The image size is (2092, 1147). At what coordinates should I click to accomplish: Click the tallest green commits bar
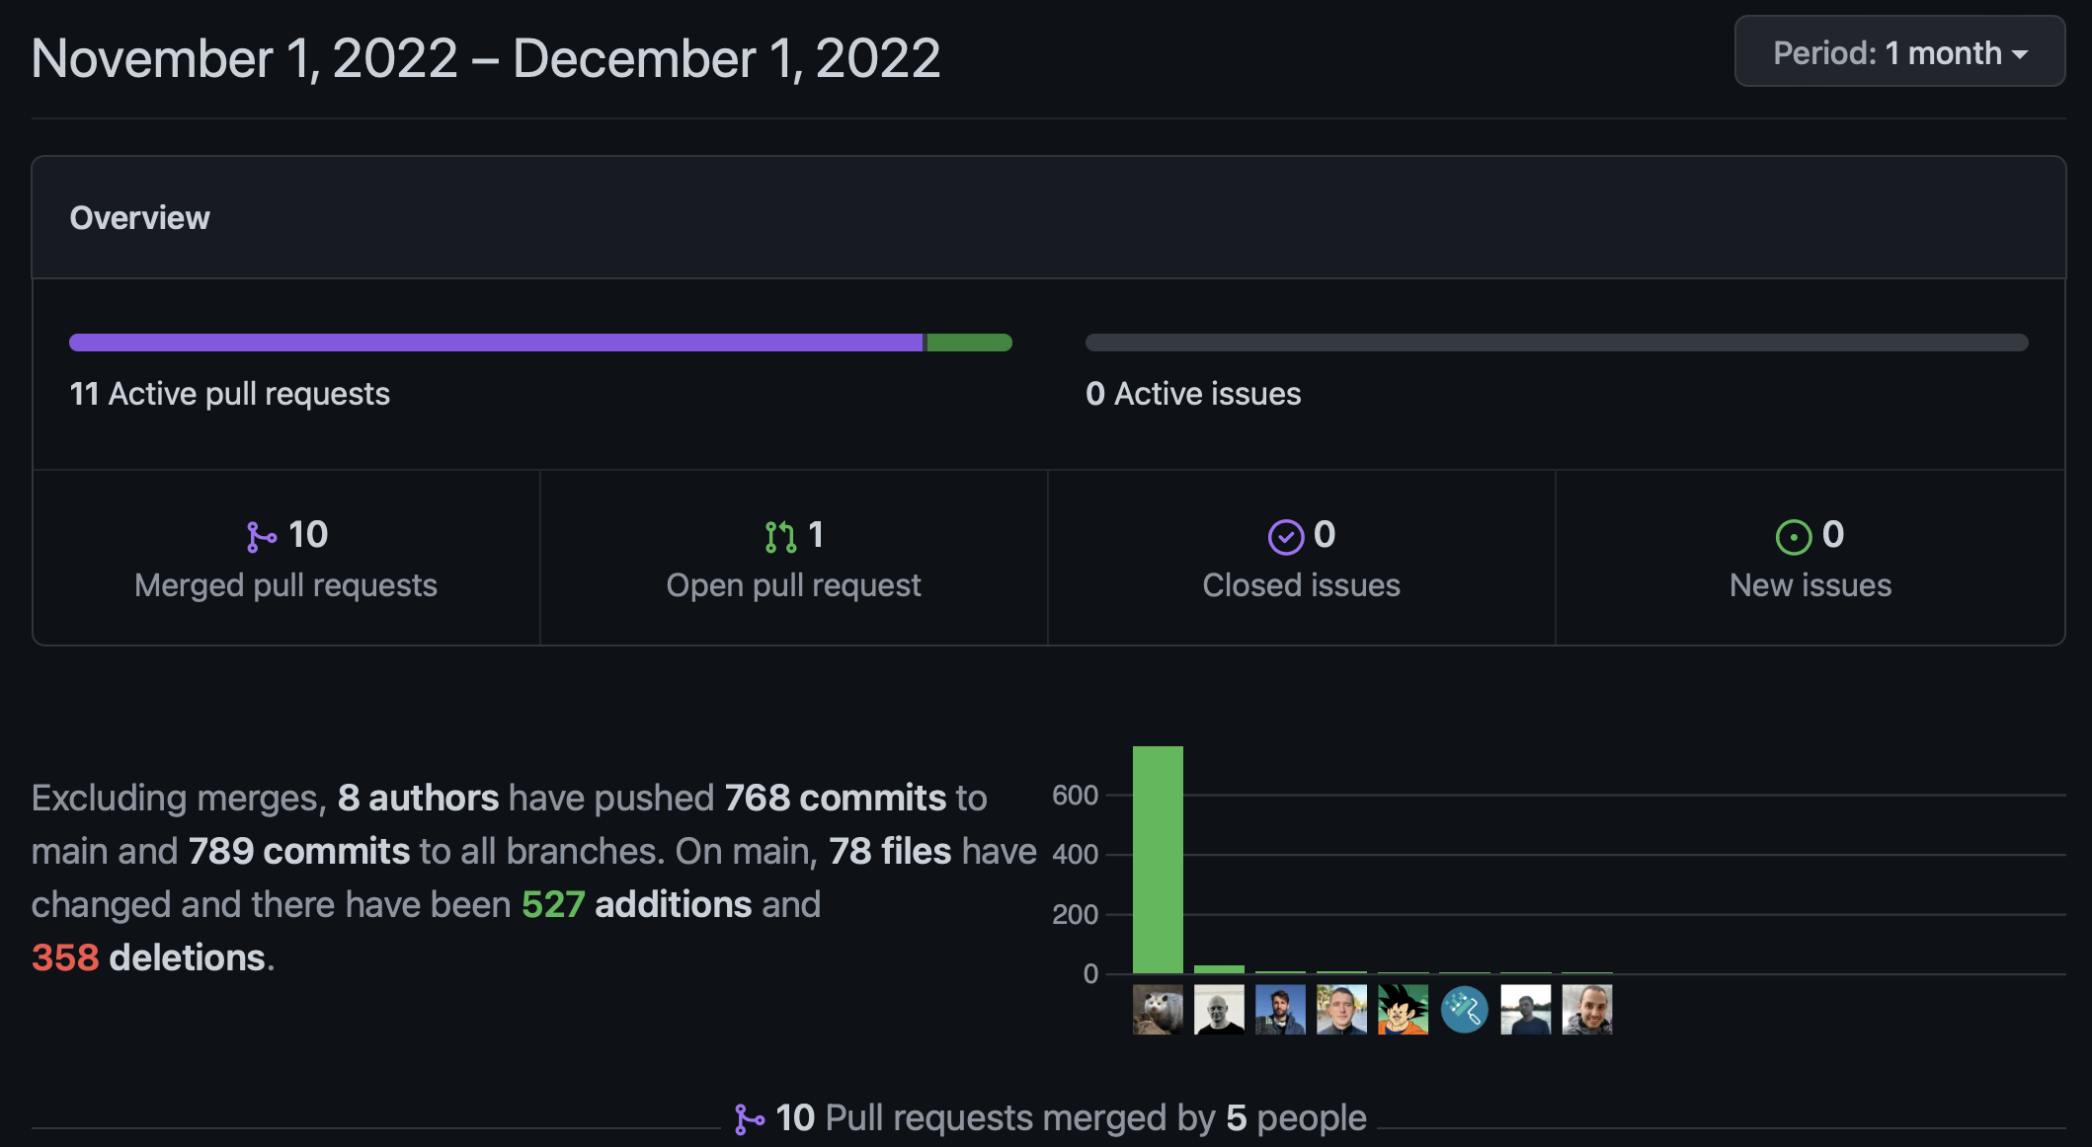[1158, 859]
